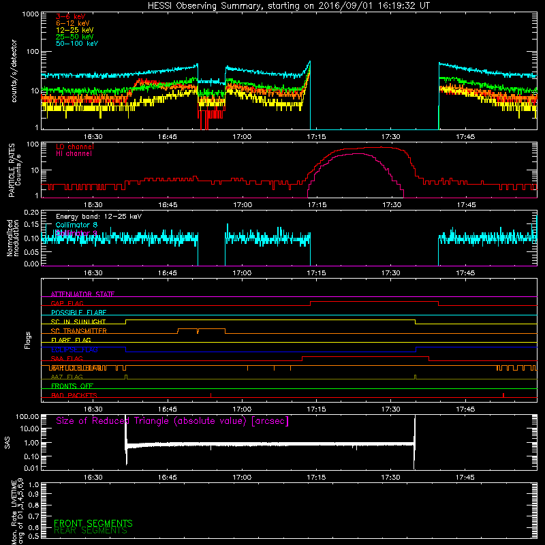Click the 0.20 tick in the modulation panel

point(31,213)
